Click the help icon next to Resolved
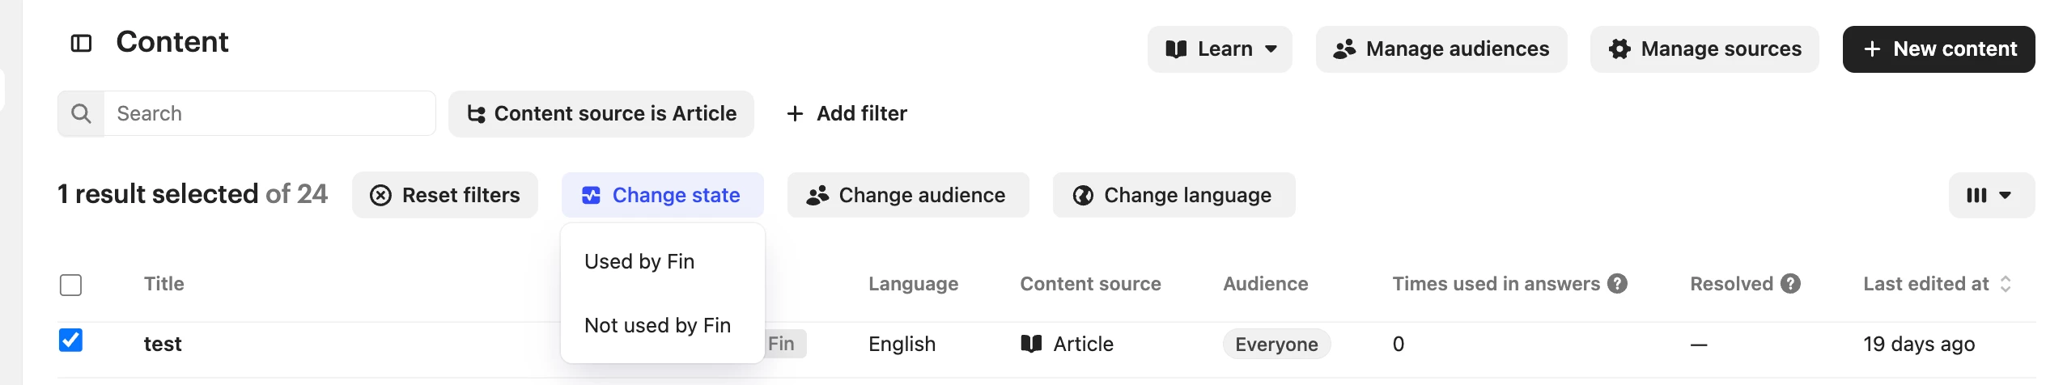This screenshot has width=2046, height=385. (x=1790, y=284)
